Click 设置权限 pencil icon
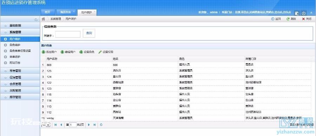316x136 pixels. (x=100, y=52)
